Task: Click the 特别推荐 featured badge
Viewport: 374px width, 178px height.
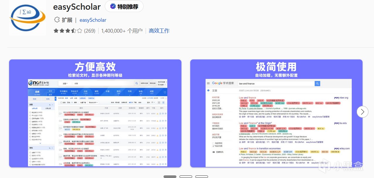Action: (124, 6)
